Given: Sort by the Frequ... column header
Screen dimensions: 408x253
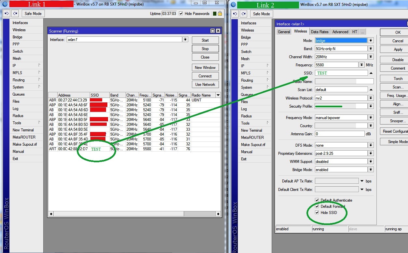Looking at the screenshot, I should (x=145, y=95).
